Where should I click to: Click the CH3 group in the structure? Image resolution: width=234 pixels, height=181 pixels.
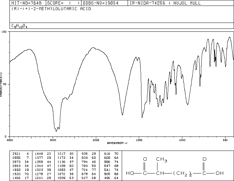tap(162, 160)
